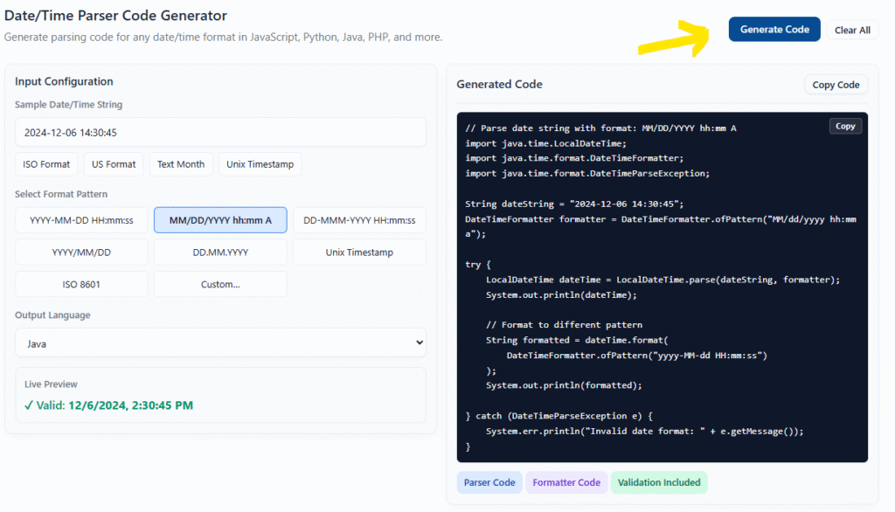Select the US Format sample preset

click(x=114, y=163)
